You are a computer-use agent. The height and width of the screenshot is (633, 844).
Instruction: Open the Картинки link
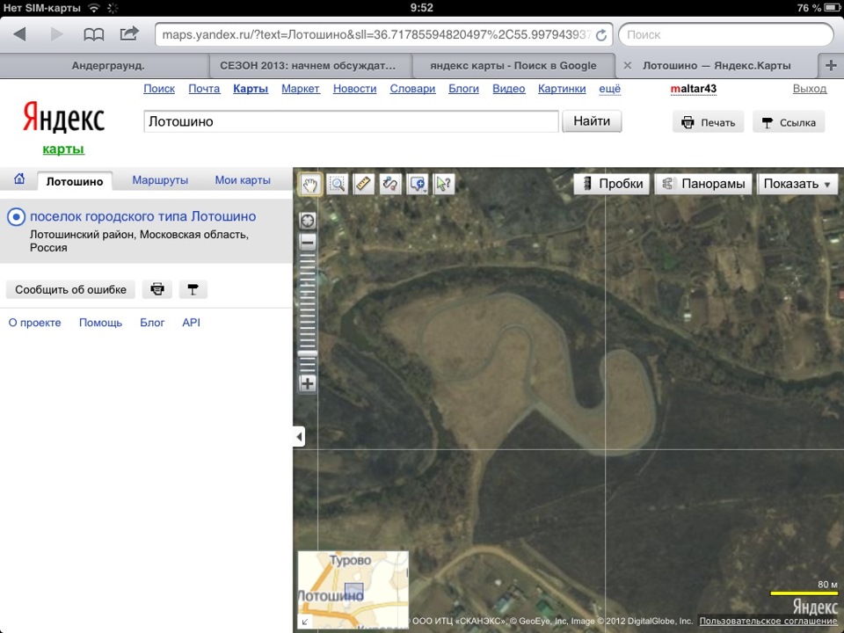pyautogui.click(x=562, y=89)
